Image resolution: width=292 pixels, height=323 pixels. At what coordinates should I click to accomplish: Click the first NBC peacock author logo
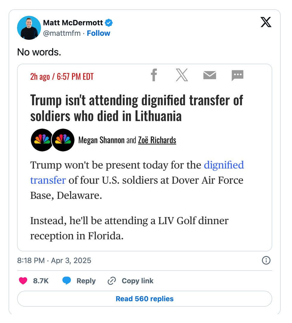42,140
